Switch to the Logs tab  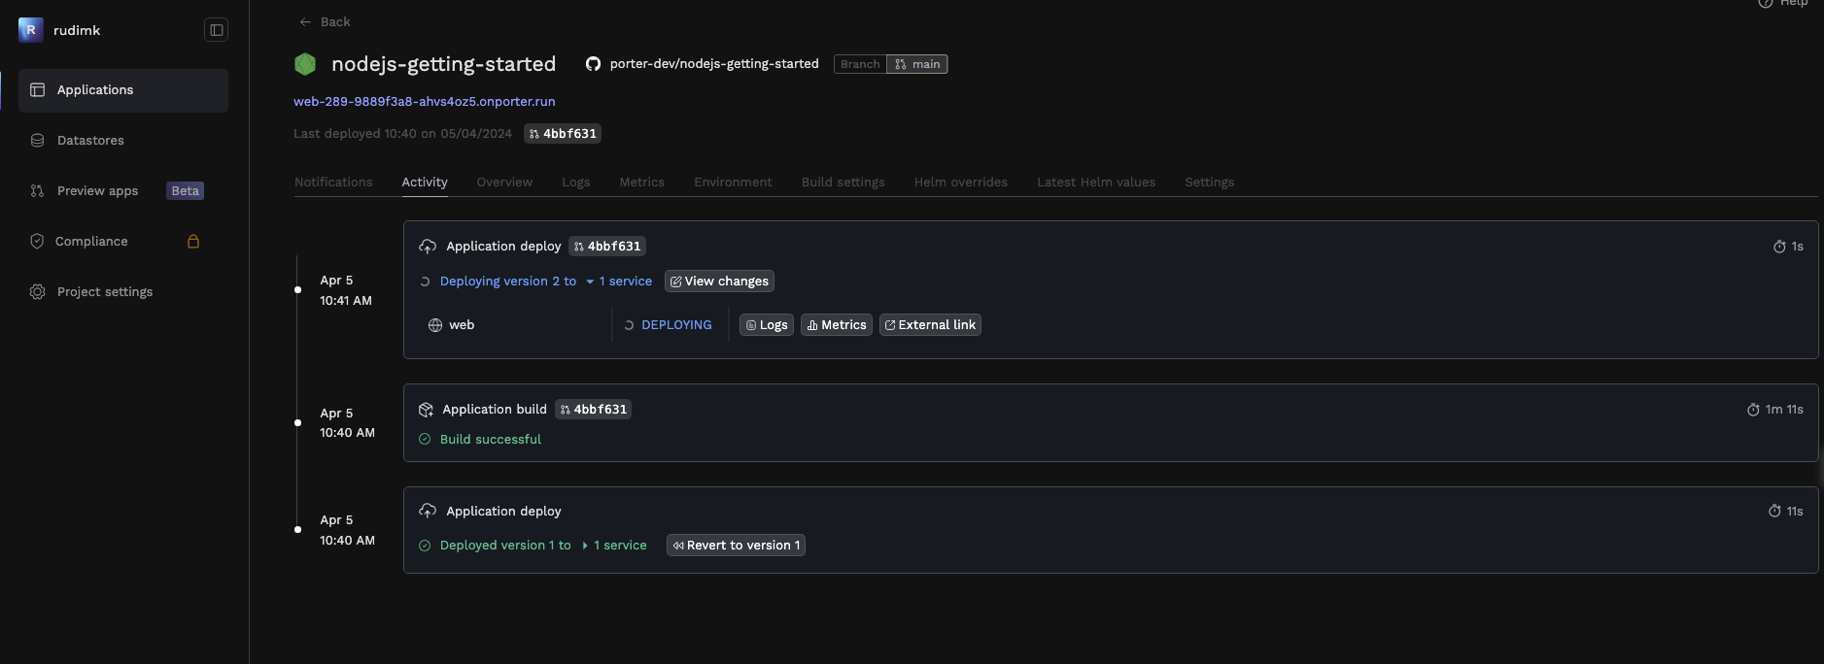tap(576, 183)
